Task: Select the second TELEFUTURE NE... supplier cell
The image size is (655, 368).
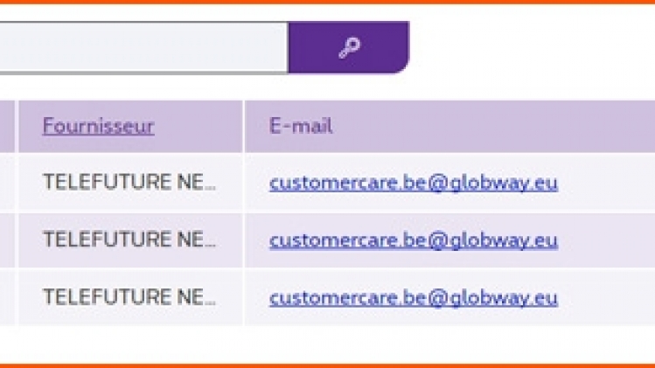Action: [130, 240]
